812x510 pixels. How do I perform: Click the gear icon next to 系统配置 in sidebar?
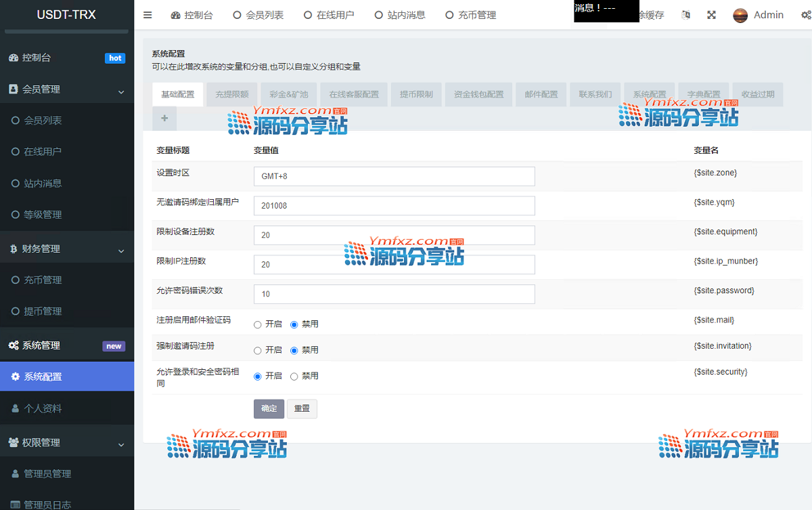pos(16,377)
